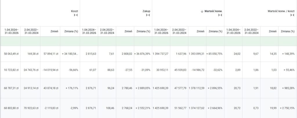The image size is (297, 118).
Task: Sort by Zmień under Zakup
Action: pyautogui.click(x=128, y=31)
